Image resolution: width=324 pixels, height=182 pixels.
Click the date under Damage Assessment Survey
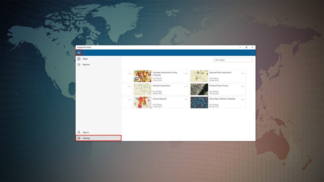click(157, 80)
